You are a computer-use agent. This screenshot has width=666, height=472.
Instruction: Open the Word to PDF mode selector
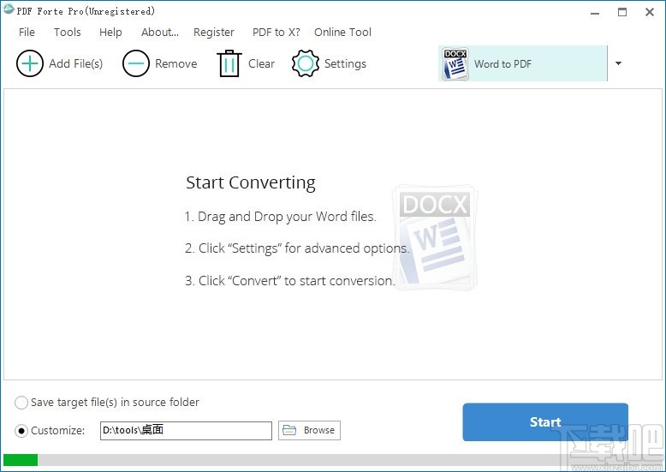coord(523,63)
